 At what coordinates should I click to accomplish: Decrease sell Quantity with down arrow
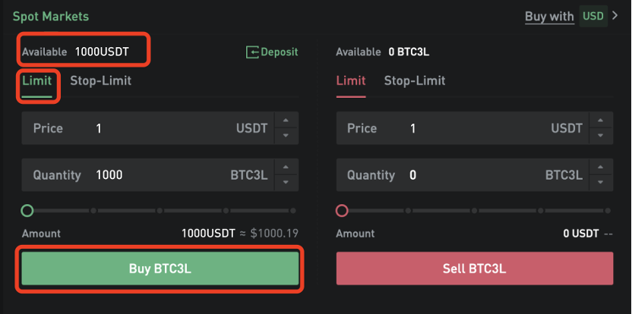(x=601, y=182)
